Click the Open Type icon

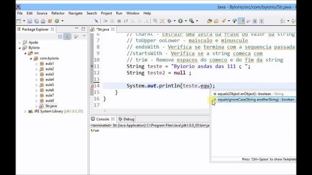coord(209,21)
